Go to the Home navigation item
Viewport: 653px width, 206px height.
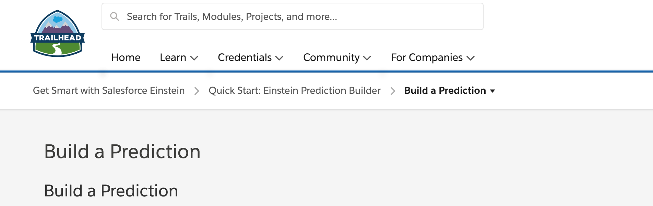[126, 57]
